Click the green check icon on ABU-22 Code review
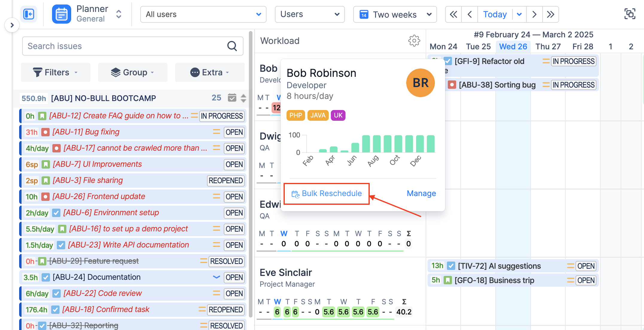644x330 pixels. (x=57, y=294)
